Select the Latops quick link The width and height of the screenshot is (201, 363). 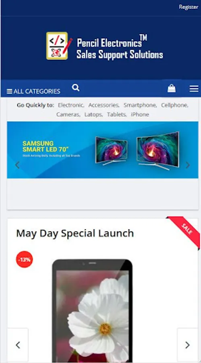(x=93, y=115)
